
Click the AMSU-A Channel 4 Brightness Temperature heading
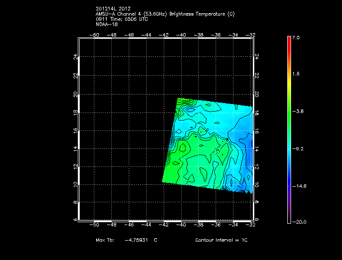(165, 14)
